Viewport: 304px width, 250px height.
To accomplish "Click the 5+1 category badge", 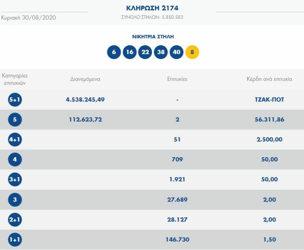I will [x=15, y=100].
